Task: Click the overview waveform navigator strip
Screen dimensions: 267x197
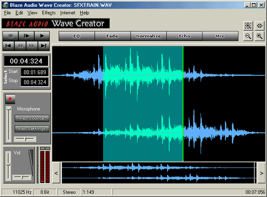Action: (158, 173)
